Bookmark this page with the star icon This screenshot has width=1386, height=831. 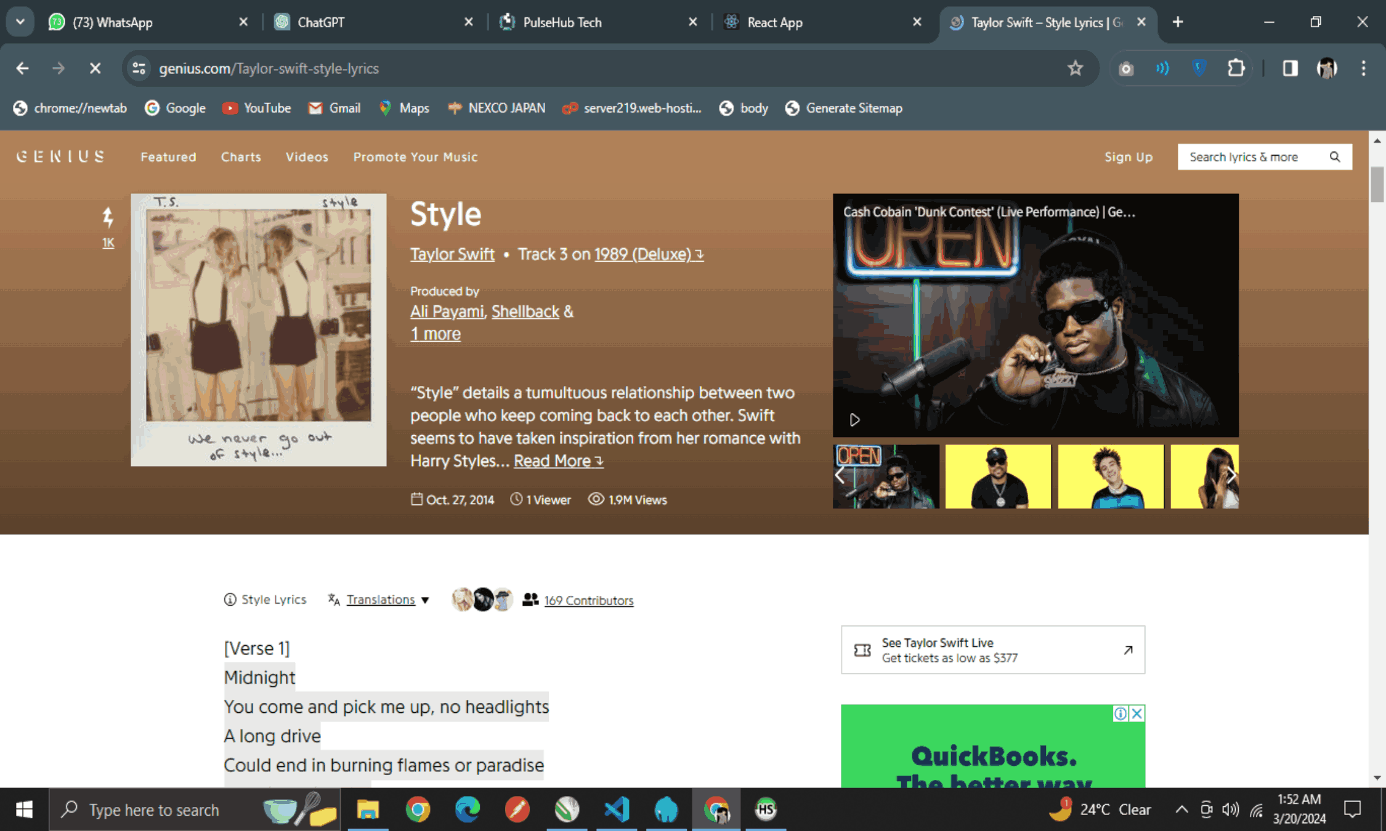[x=1075, y=68]
